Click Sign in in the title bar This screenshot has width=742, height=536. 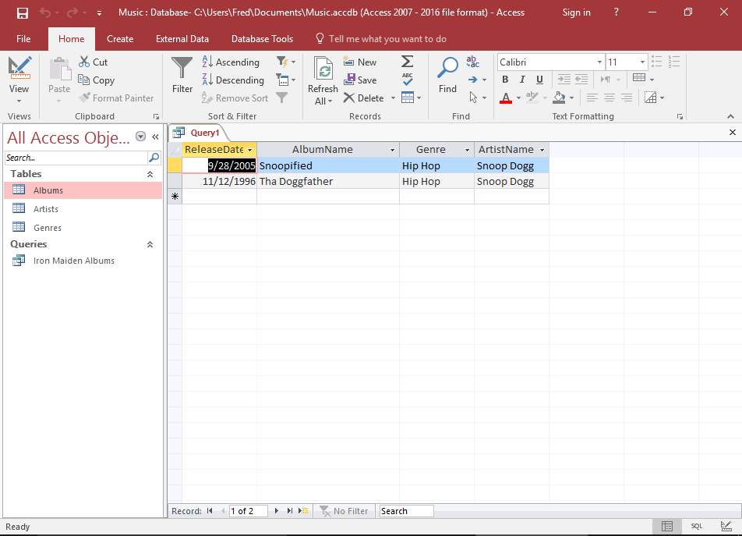click(577, 12)
